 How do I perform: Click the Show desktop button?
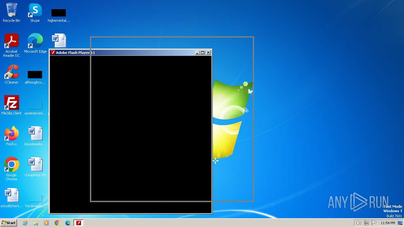point(400,223)
